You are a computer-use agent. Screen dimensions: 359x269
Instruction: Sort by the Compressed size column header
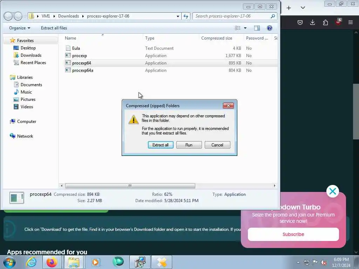(217, 38)
